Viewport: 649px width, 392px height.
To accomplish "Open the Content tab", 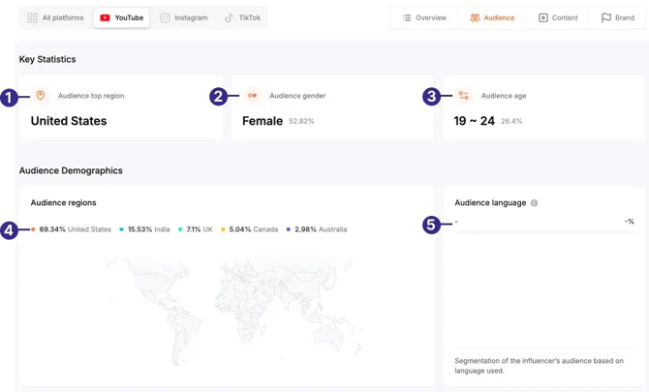I will click(x=558, y=17).
